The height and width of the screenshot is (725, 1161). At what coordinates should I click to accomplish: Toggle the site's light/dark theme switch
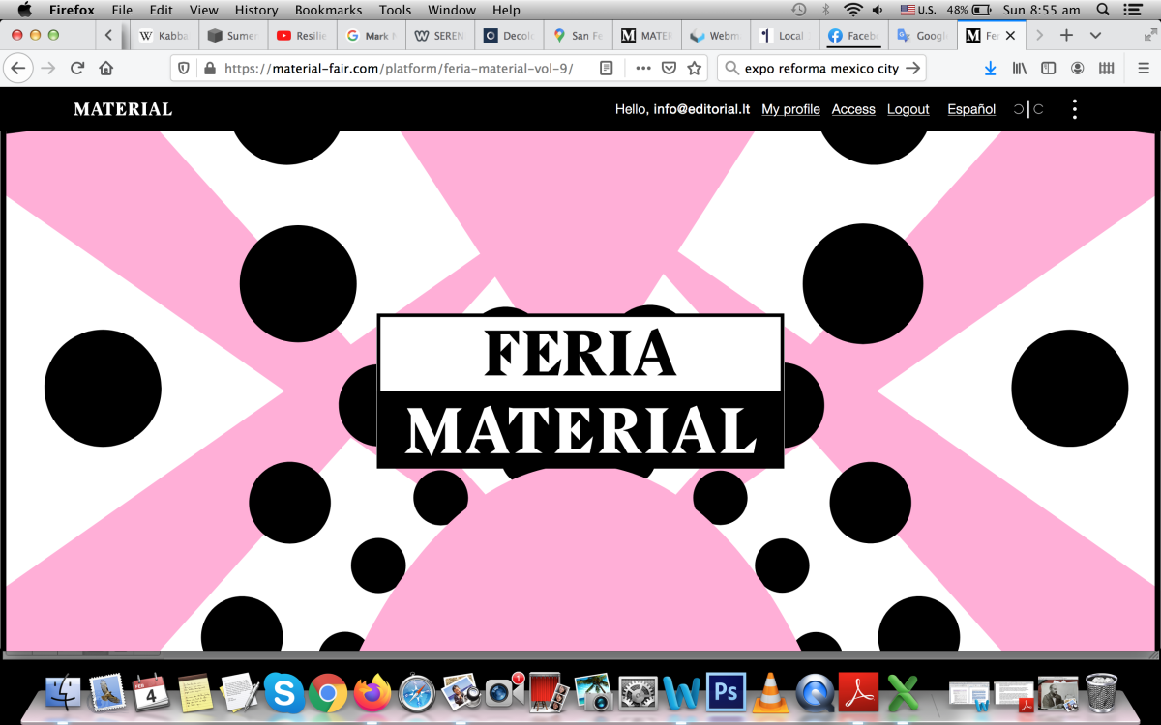click(1028, 109)
